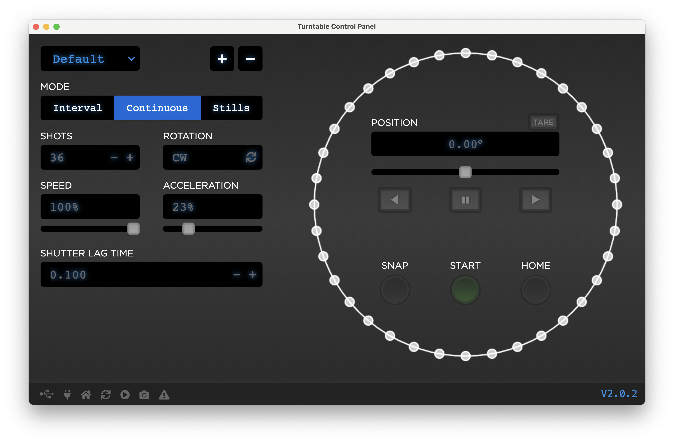Click the home status icon in footer

(x=86, y=394)
